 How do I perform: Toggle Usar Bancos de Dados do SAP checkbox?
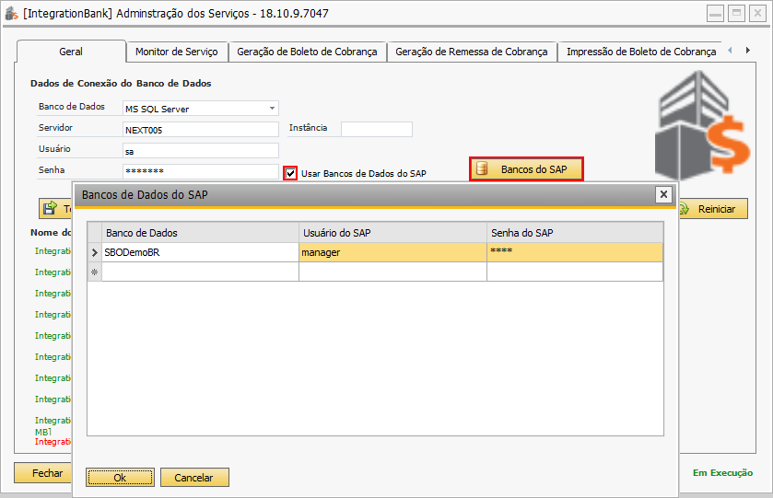(x=290, y=173)
